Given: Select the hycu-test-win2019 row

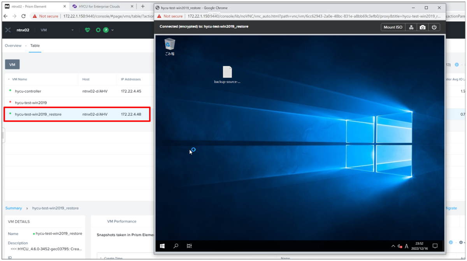Looking at the screenshot, I should 80,103.
